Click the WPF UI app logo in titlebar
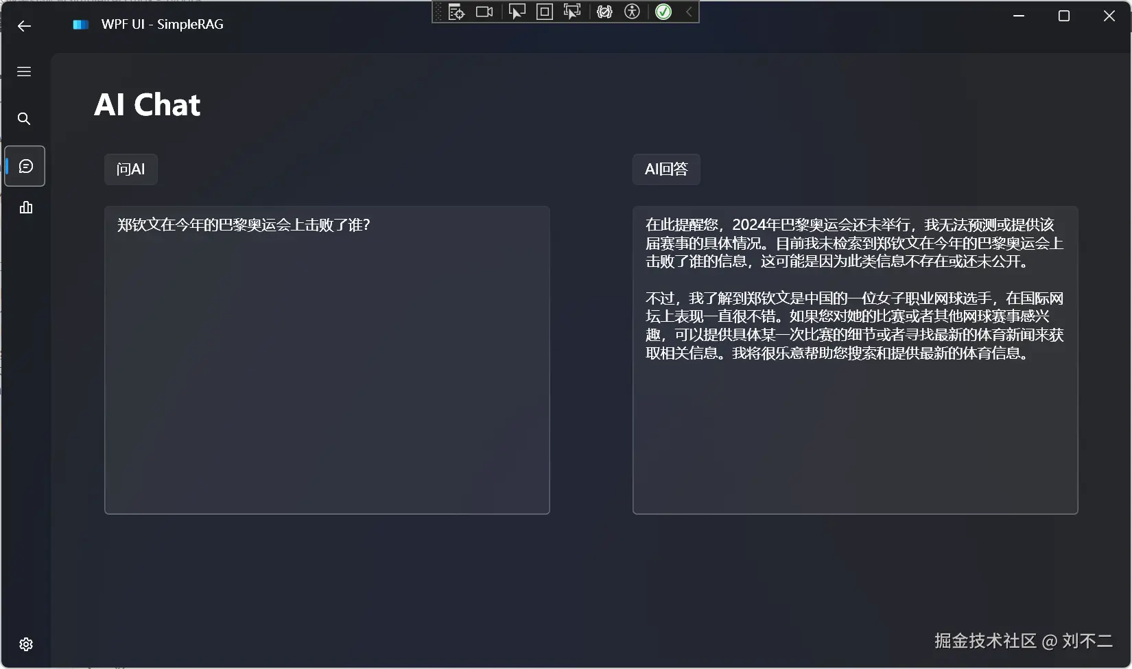Screen dimensions: 1132x669 tap(80, 24)
